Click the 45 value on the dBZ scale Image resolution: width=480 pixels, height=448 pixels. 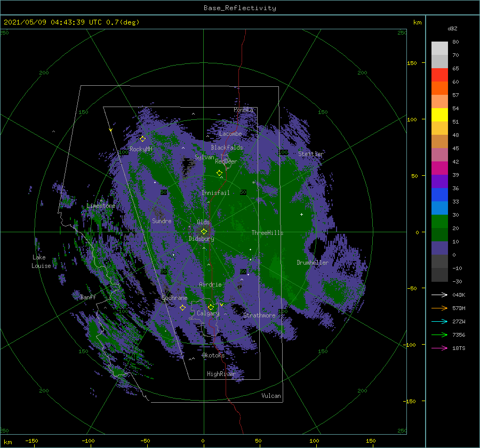pyautogui.click(x=455, y=148)
